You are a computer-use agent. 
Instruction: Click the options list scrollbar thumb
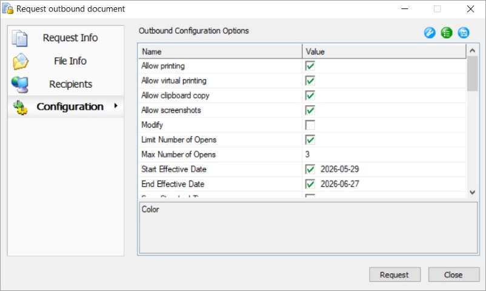(x=472, y=74)
